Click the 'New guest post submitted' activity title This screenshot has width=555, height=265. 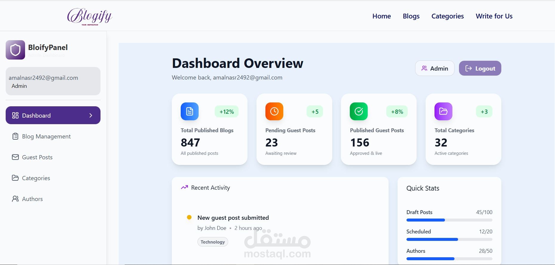pyautogui.click(x=233, y=218)
